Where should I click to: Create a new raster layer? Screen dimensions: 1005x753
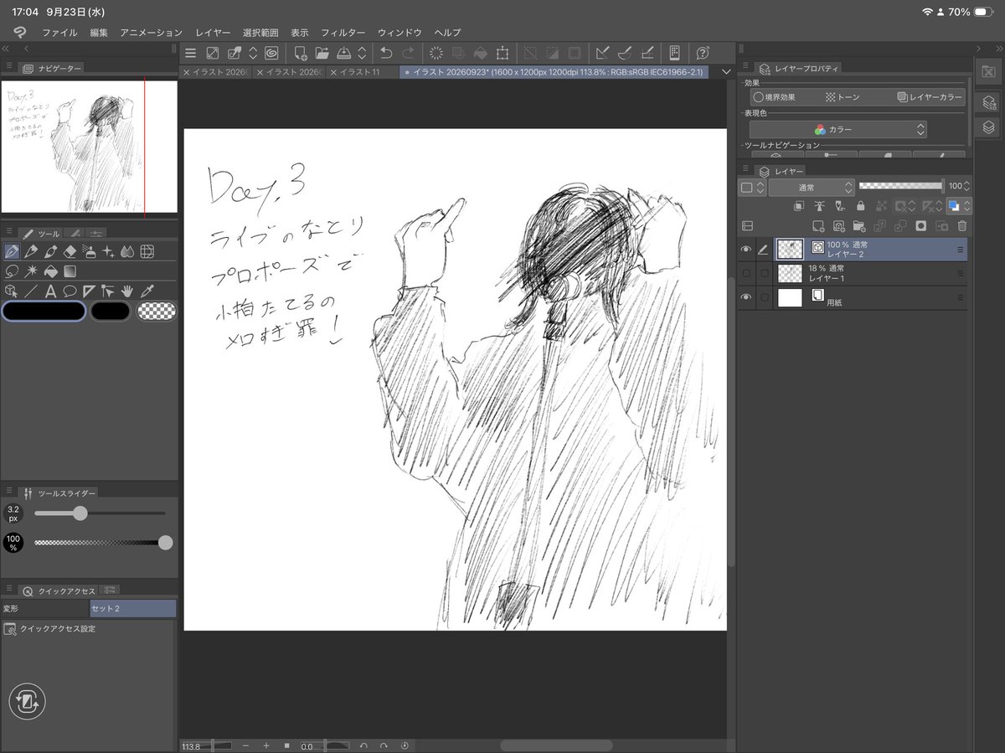(819, 226)
